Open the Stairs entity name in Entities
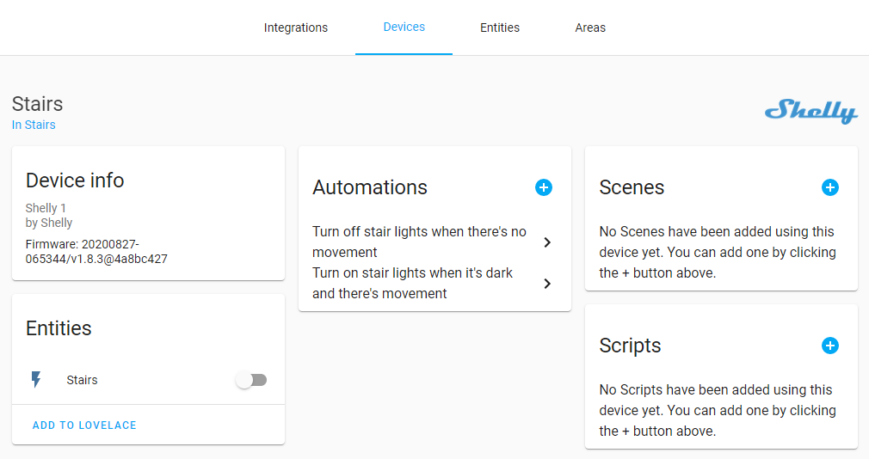Viewport: 869px width, 459px height. pos(82,380)
